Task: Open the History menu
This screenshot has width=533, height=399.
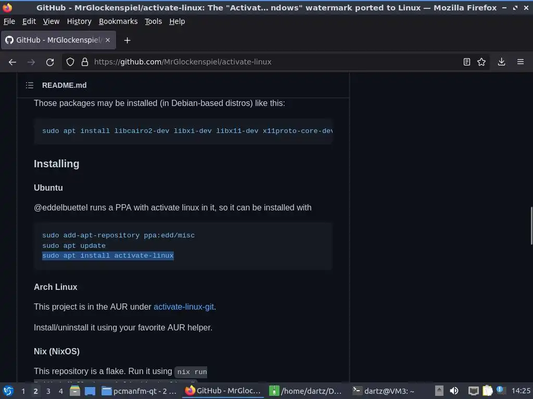Action: 79,21
